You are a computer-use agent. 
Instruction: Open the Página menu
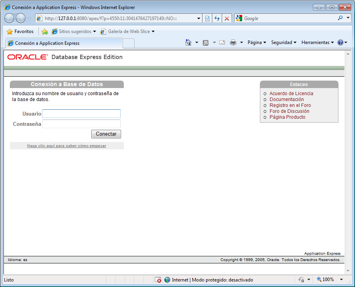pyautogui.click(x=257, y=42)
